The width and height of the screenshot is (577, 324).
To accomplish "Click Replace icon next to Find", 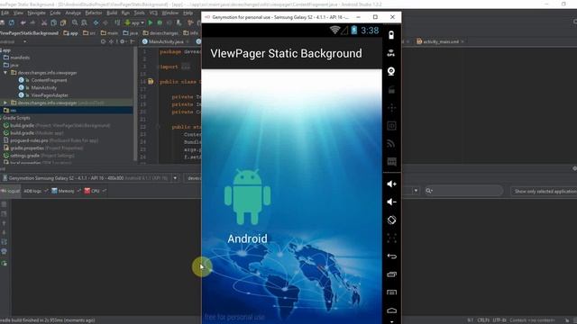I will pyautogui.click(x=84, y=22).
